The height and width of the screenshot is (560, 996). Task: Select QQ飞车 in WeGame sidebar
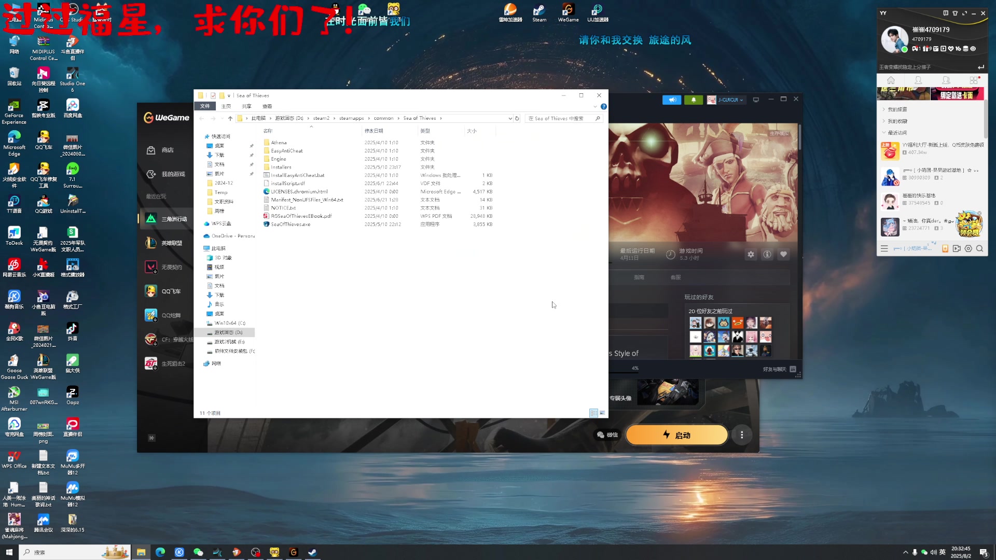click(163, 291)
